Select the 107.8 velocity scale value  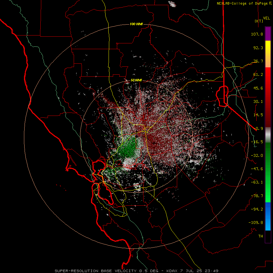(x=257, y=34)
